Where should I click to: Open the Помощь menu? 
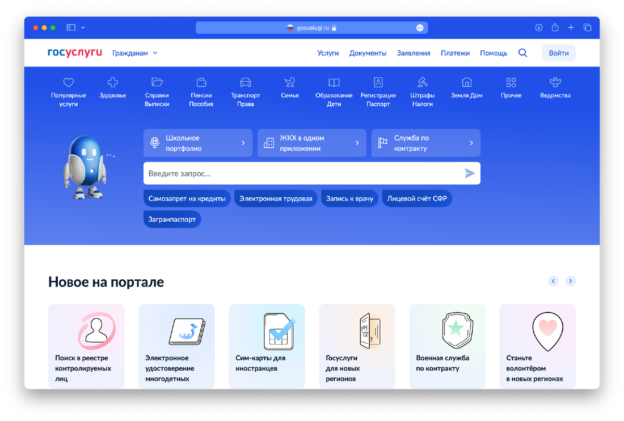pyautogui.click(x=493, y=53)
